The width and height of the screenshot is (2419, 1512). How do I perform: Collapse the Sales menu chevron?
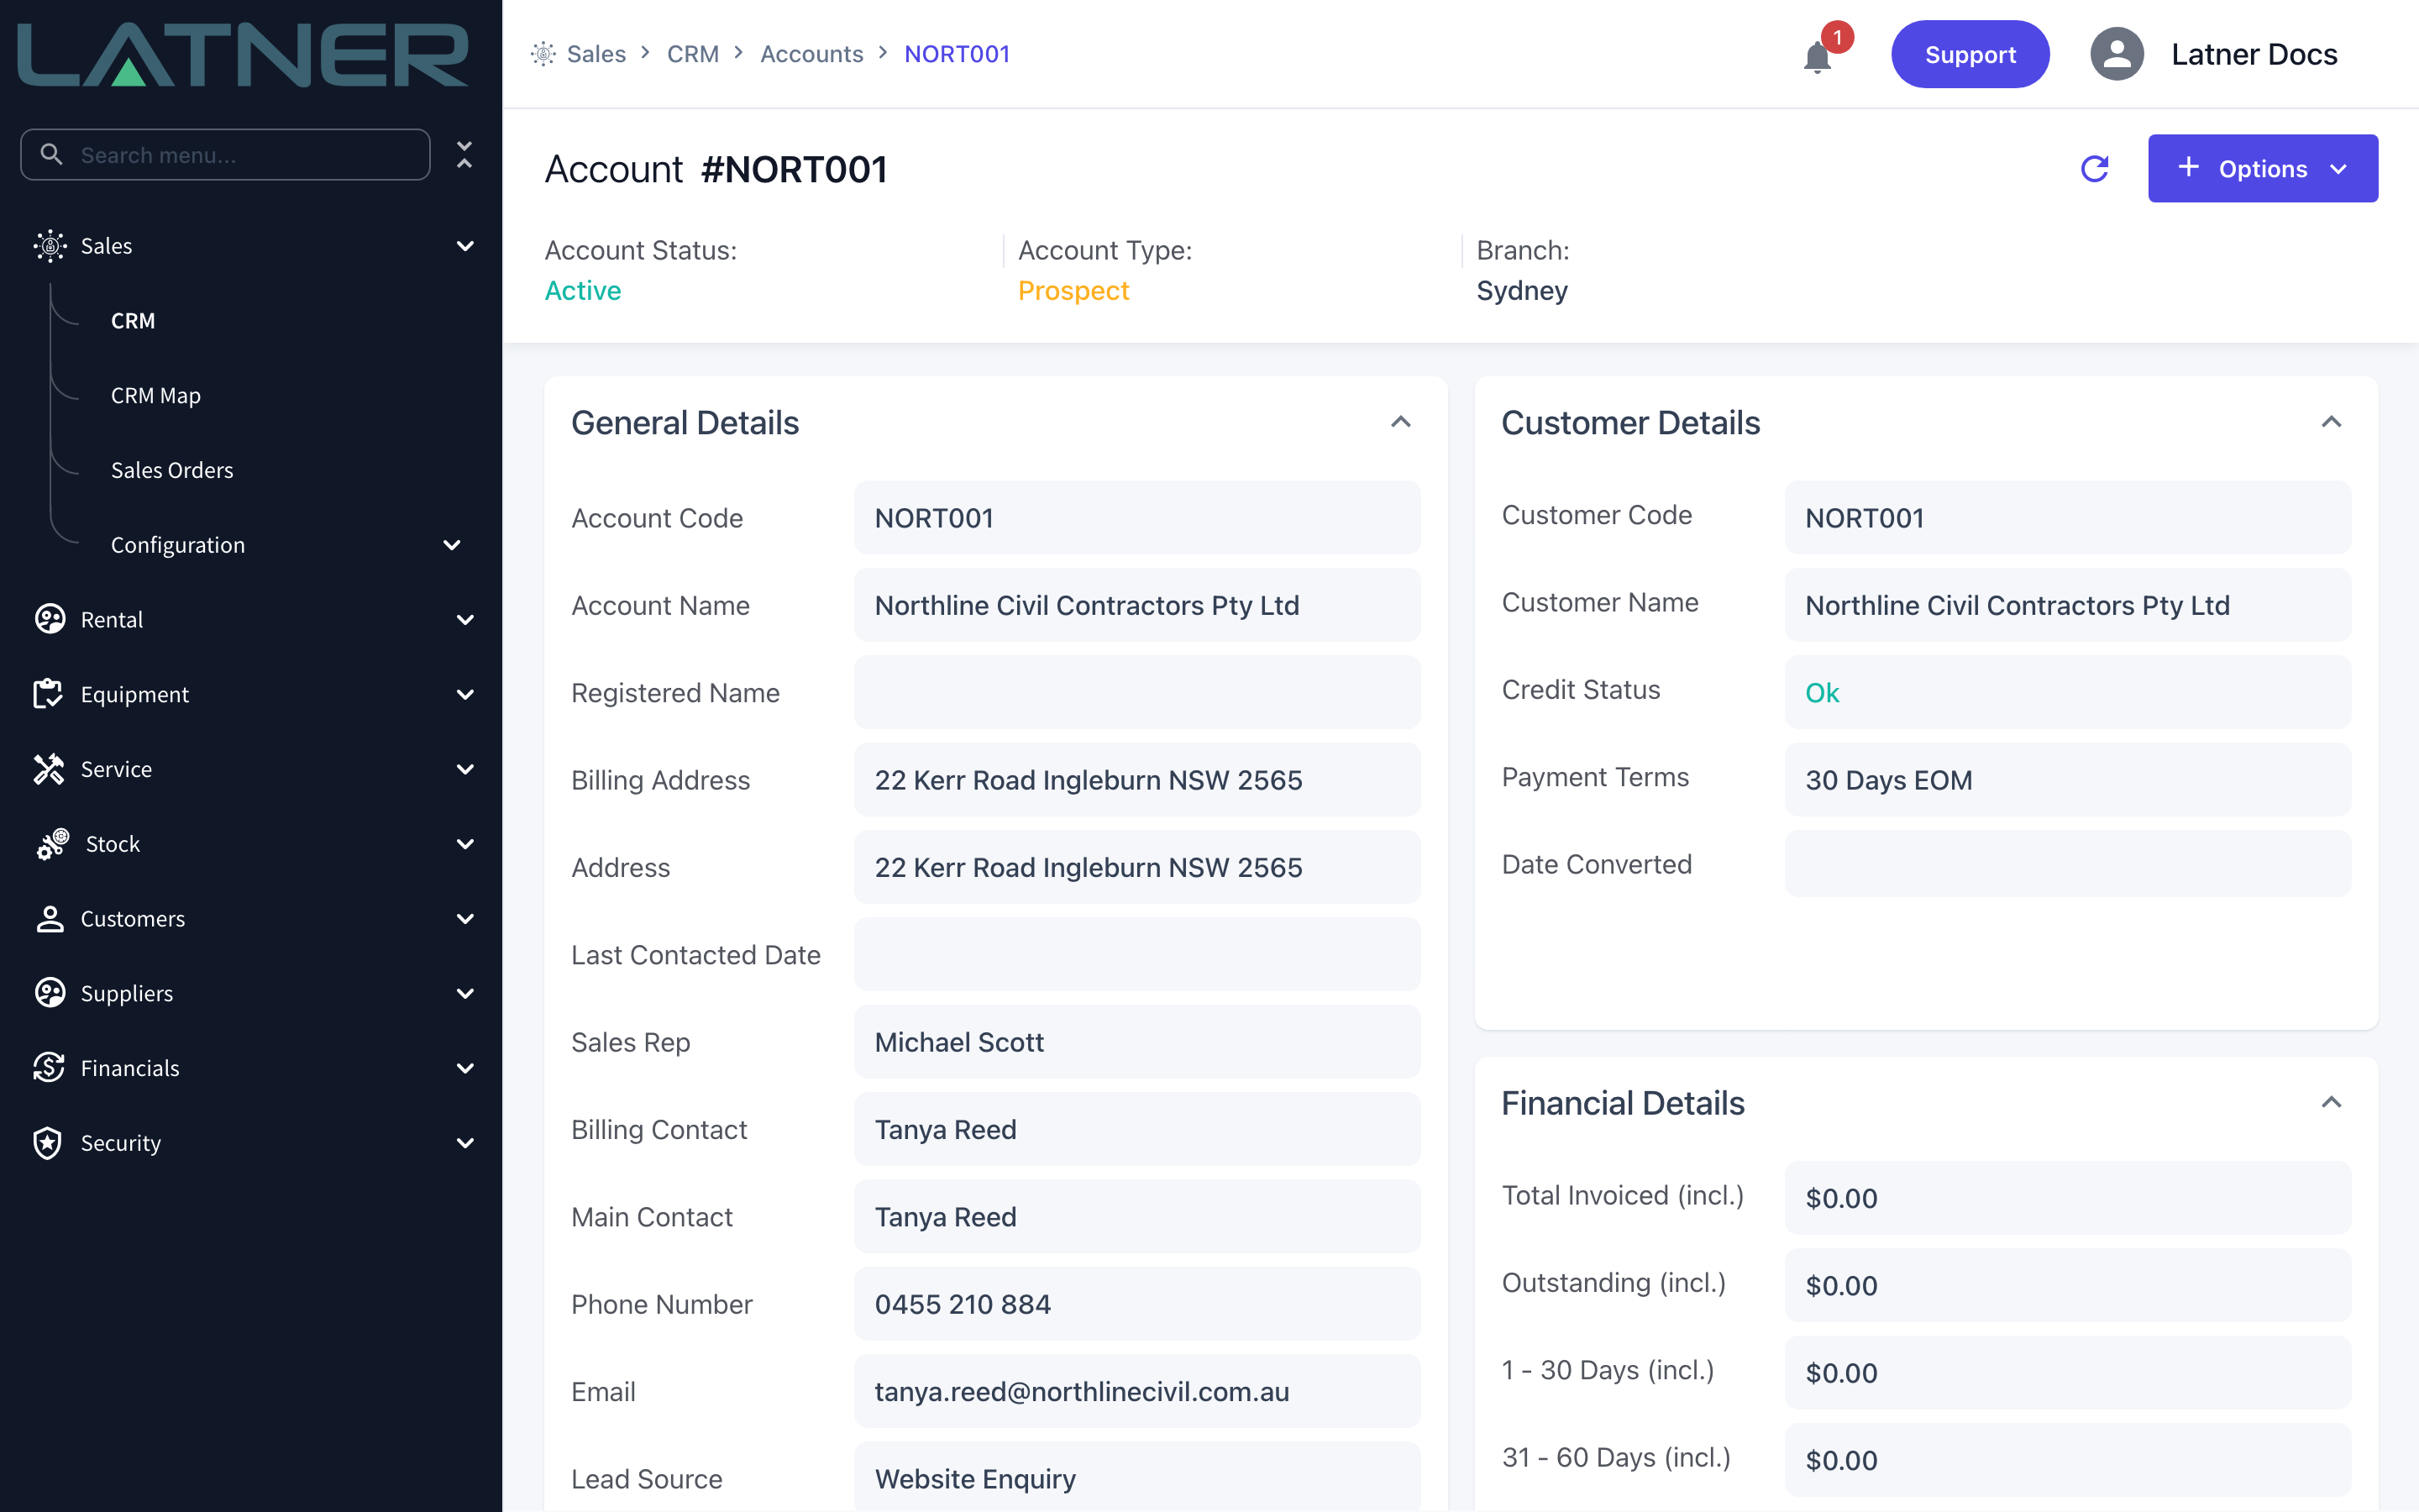pos(464,246)
